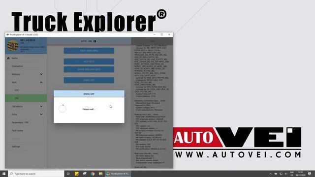Open Google Chrome from the taskbar
315x177 pixels.
(x=93, y=174)
